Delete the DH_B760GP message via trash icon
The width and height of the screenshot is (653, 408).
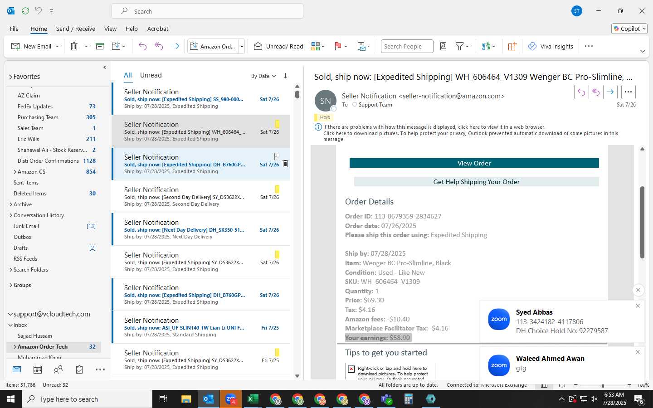[285, 164]
